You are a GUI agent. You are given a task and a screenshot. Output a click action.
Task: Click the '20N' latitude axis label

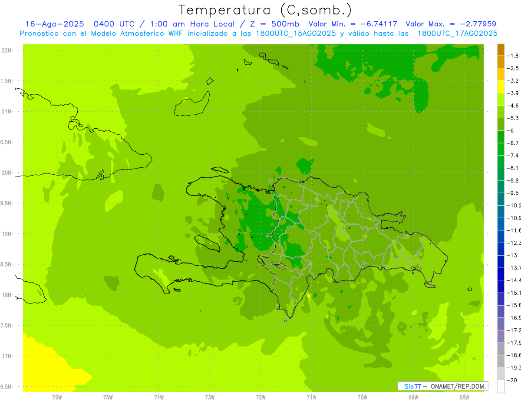pyautogui.click(x=7, y=173)
